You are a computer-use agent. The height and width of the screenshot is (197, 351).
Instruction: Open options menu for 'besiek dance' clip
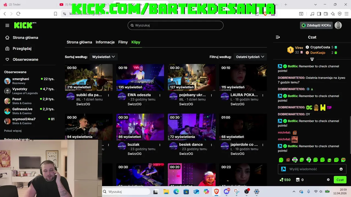click(x=211, y=145)
